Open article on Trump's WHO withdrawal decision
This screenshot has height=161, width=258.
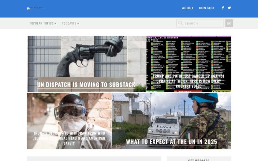69,138
